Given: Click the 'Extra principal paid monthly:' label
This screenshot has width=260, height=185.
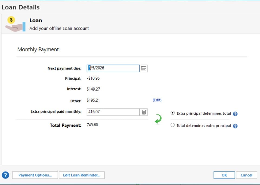Looking at the screenshot, I should 56,111.
